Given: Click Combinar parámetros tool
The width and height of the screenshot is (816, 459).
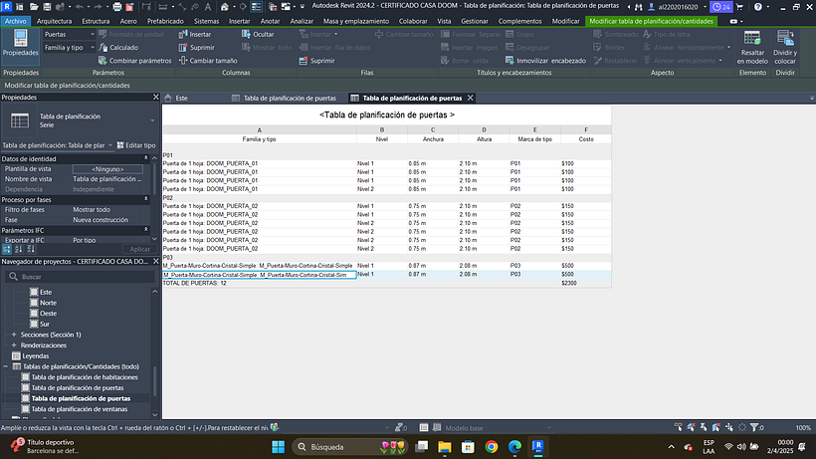Looking at the screenshot, I should click(134, 61).
